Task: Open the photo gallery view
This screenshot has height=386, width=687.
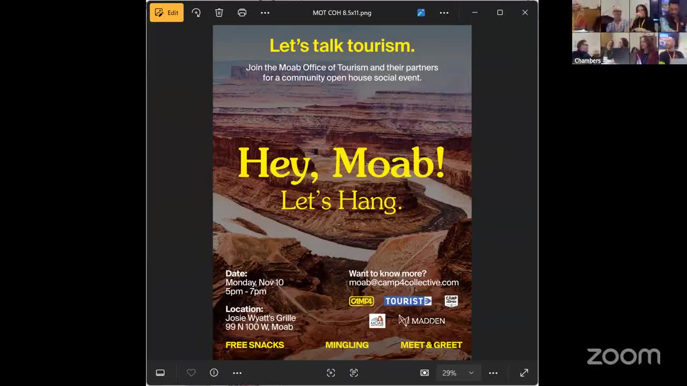Action: pos(421,12)
